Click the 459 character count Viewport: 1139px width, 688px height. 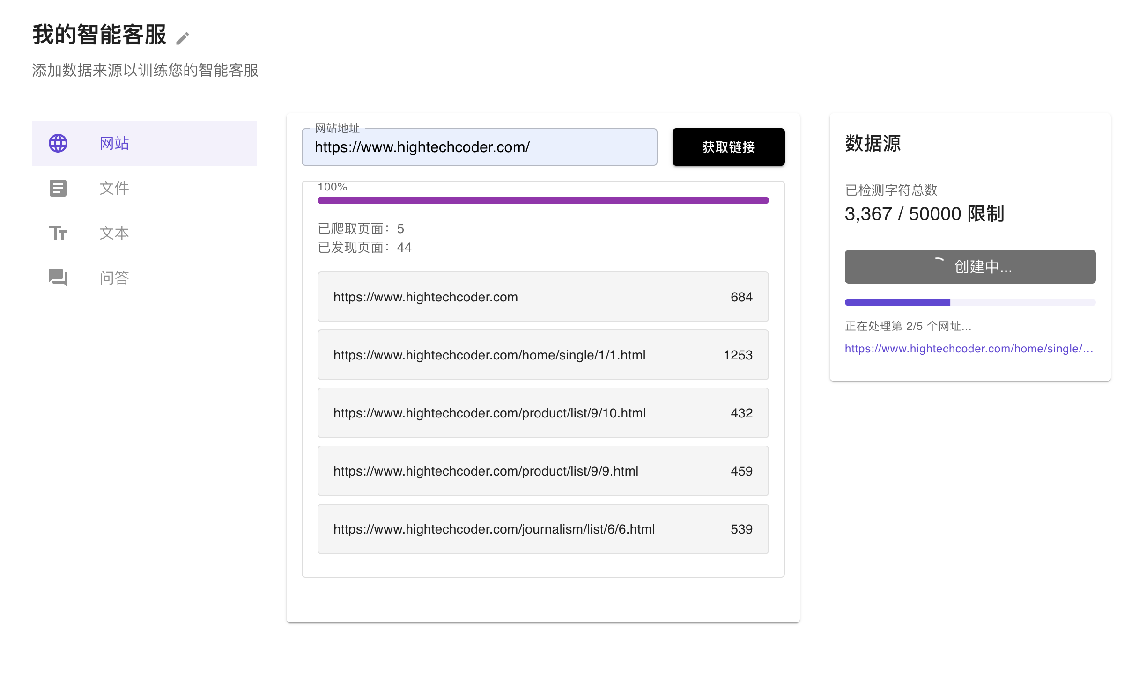pyautogui.click(x=741, y=471)
